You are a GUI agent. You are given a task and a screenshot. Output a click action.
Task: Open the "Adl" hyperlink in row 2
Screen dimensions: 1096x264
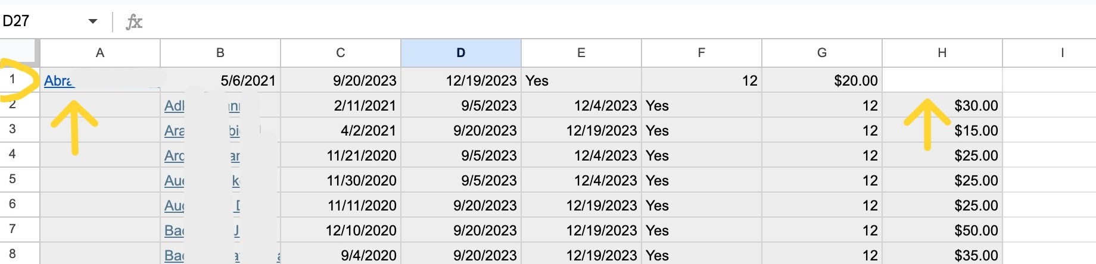tap(174, 106)
